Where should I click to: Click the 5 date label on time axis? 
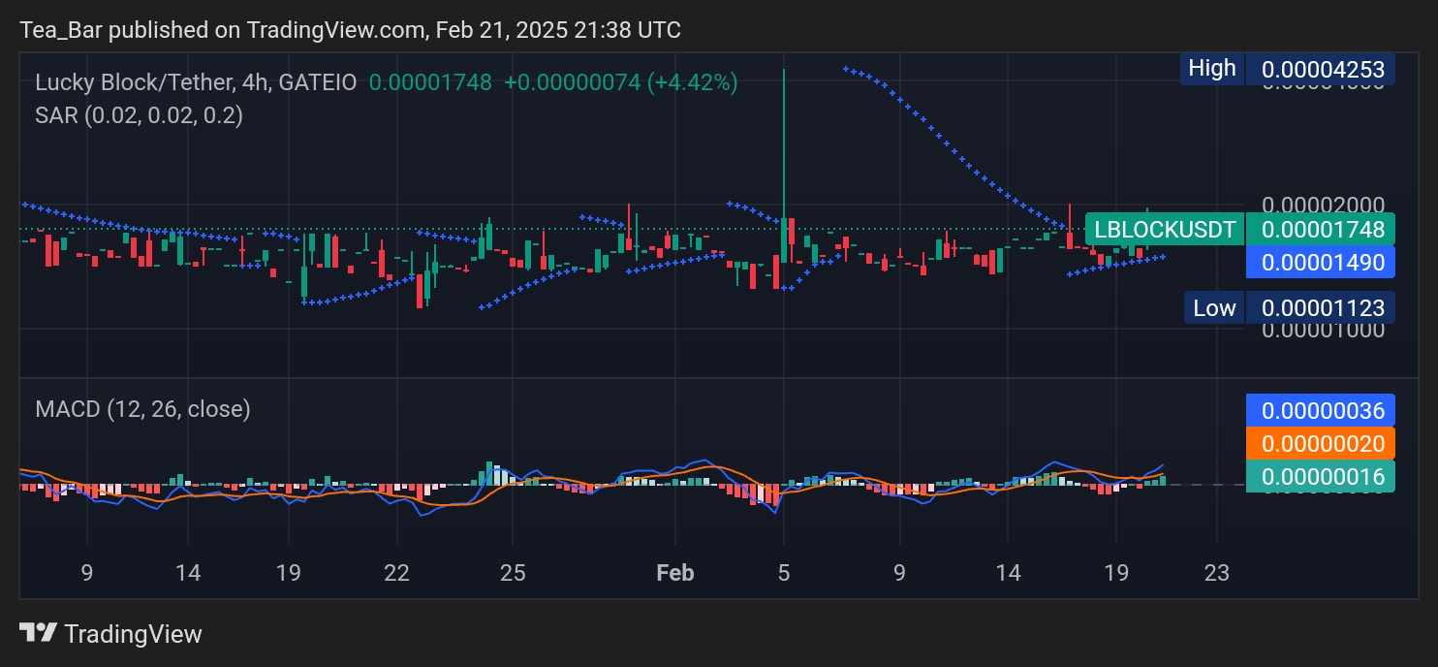[x=784, y=573]
